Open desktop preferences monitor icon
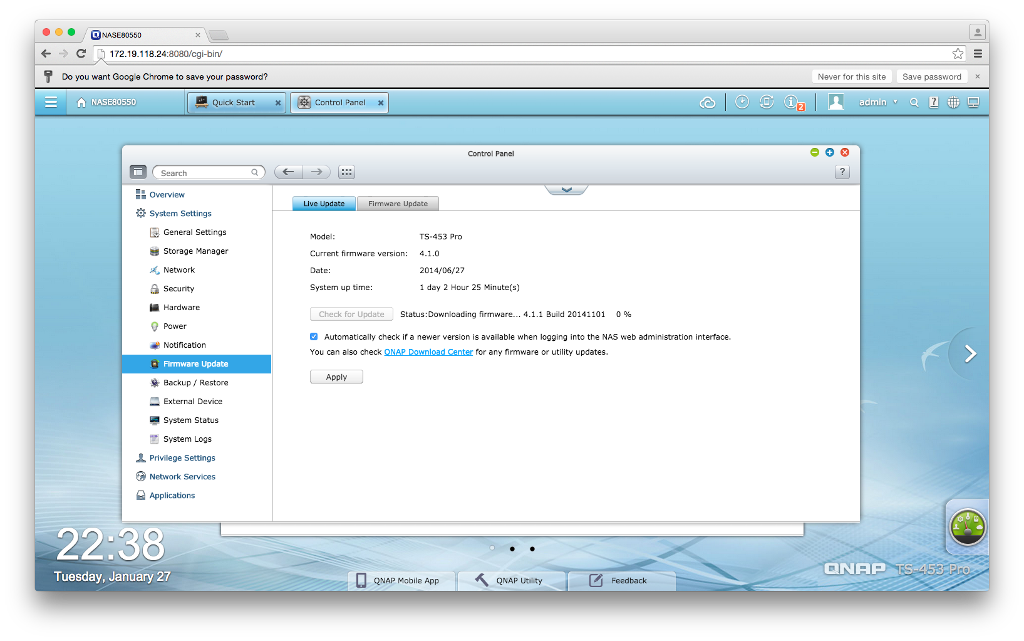This screenshot has height=641, width=1024. (973, 102)
